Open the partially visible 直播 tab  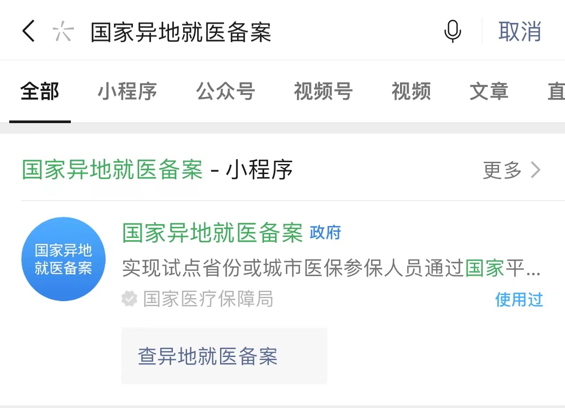pyautogui.click(x=556, y=91)
